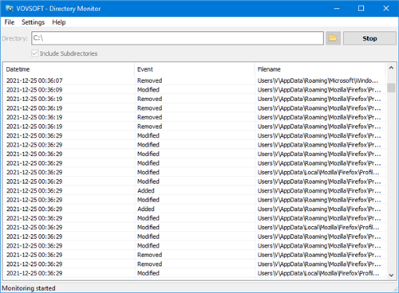Select the first Added event row
The height and width of the screenshot is (293, 399).
click(195, 190)
